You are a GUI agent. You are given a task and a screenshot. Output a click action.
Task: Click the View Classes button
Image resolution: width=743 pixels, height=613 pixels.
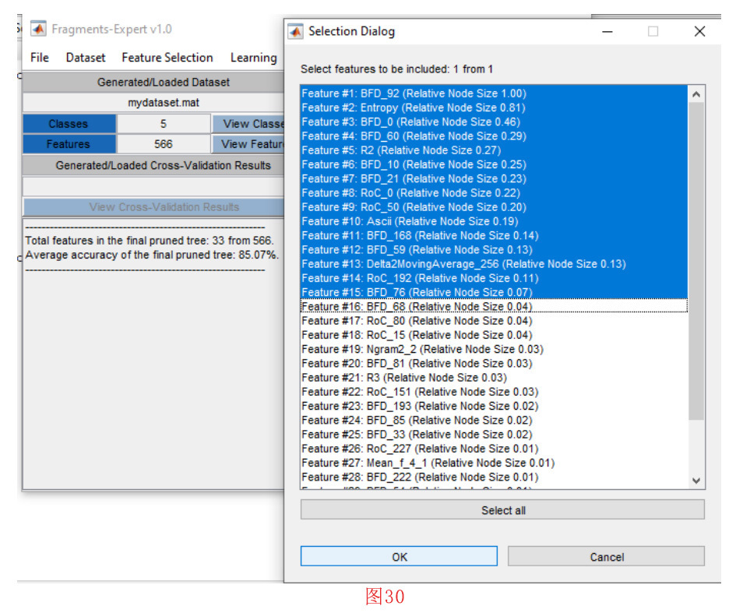click(x=248, y=124)
